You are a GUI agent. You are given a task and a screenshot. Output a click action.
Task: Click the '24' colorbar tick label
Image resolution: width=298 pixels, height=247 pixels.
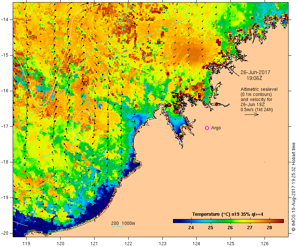tap(191, 228)
